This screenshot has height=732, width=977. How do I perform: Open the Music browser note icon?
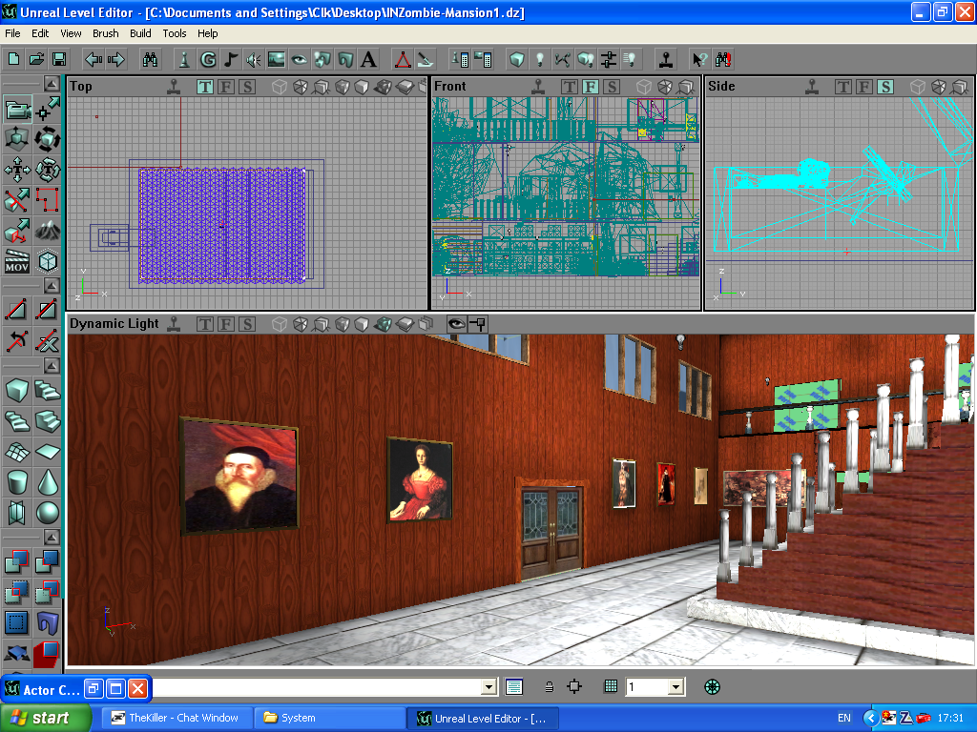coord(231,59)
